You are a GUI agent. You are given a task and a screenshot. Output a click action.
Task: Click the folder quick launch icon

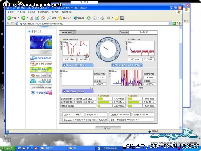click(24, 148)
